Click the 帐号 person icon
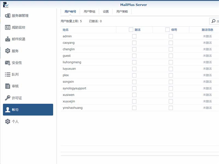 (8, 110)
